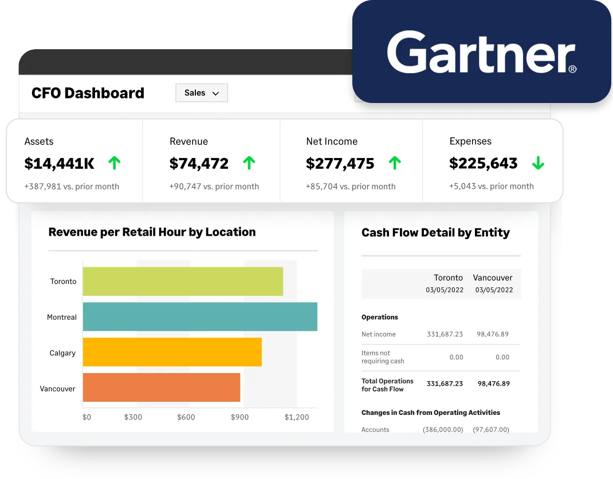The width and height of the screenshot is (613, 479).
Task: Click Toronto Net income 331,687.23 cell
Action: pyautogui.click(x=445, y=334)
